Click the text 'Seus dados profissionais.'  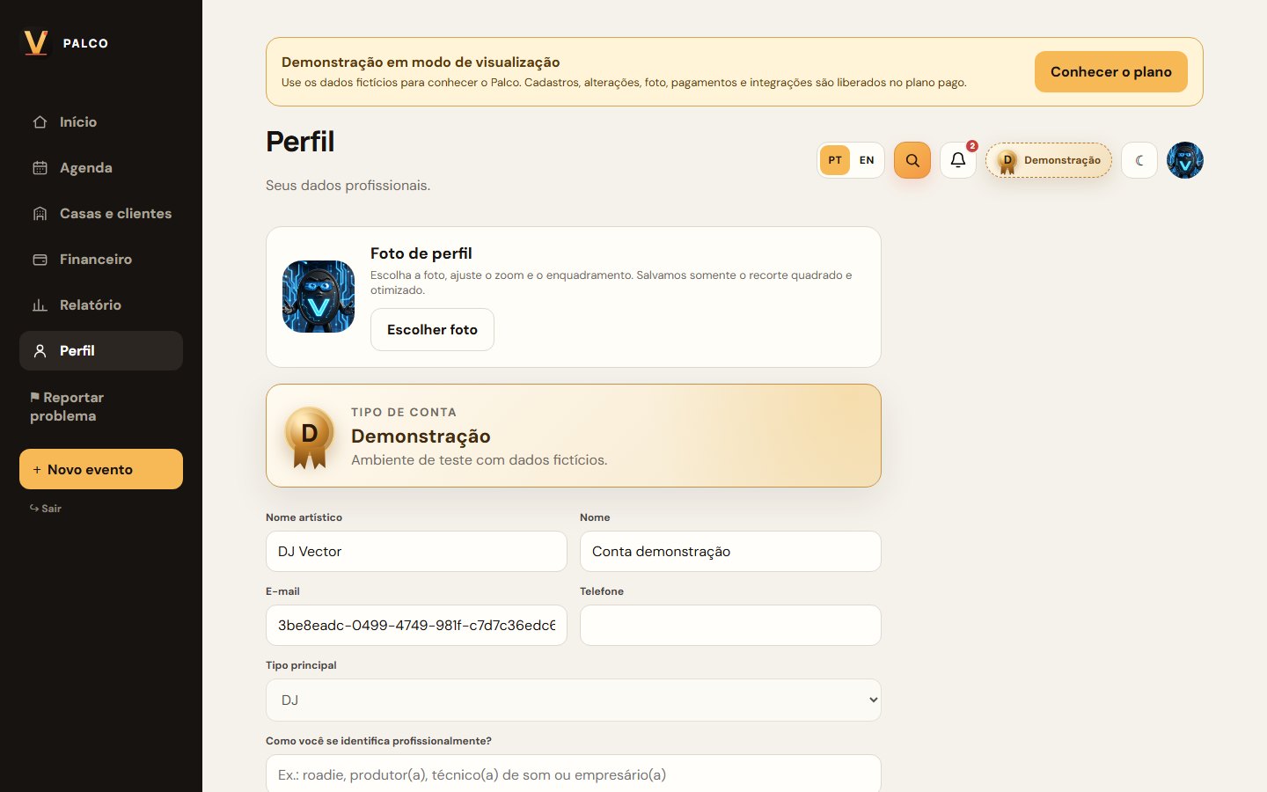point(348,186)
